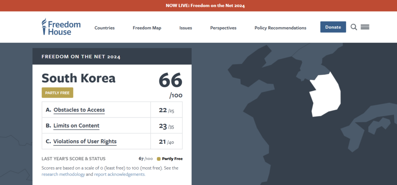Open Obstacles to Access section
Image resolution: width=397 pixels, height=185 pixels.
click(x=79, y=110)
